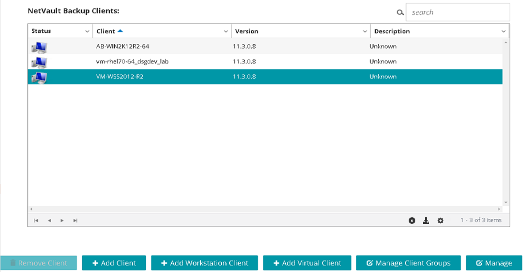This screenshot has height=272, width=525.
Task: Go to next page of clients
Action: [62, 221]
